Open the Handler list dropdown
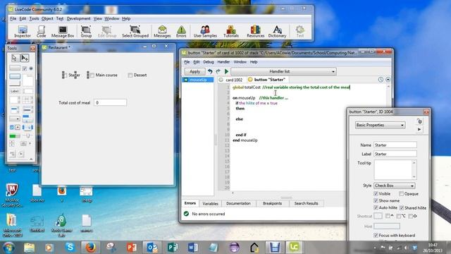This screenshot has width=451, height=254. click(283, 71)
